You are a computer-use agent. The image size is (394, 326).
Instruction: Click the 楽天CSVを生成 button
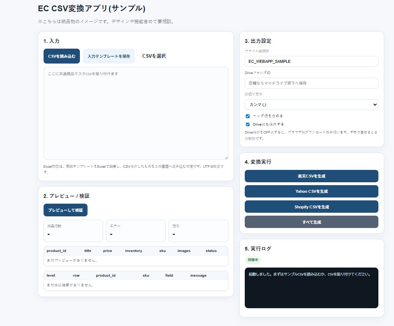311,176
